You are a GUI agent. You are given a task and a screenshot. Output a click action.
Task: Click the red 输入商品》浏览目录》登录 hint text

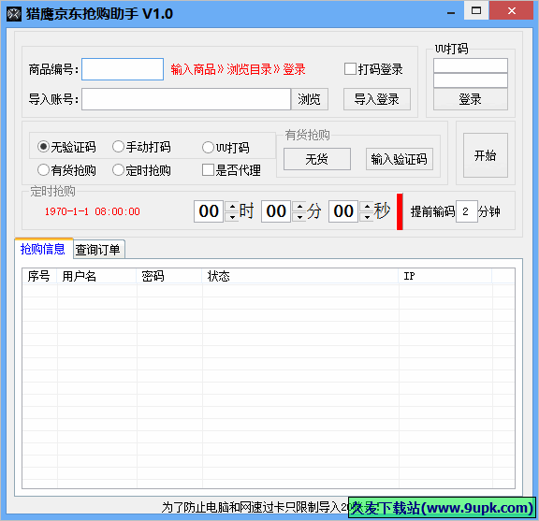(x=238, y=69)
